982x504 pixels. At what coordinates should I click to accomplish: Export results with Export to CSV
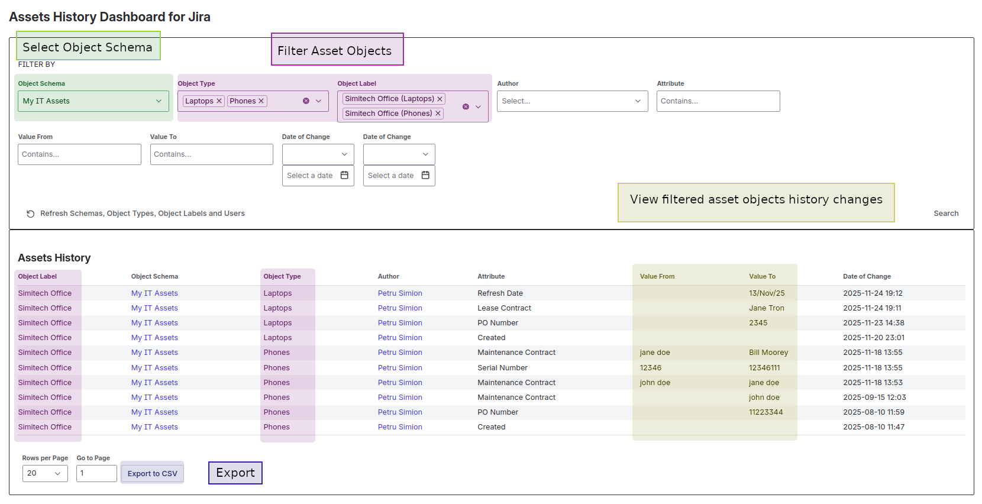point(152,473)
